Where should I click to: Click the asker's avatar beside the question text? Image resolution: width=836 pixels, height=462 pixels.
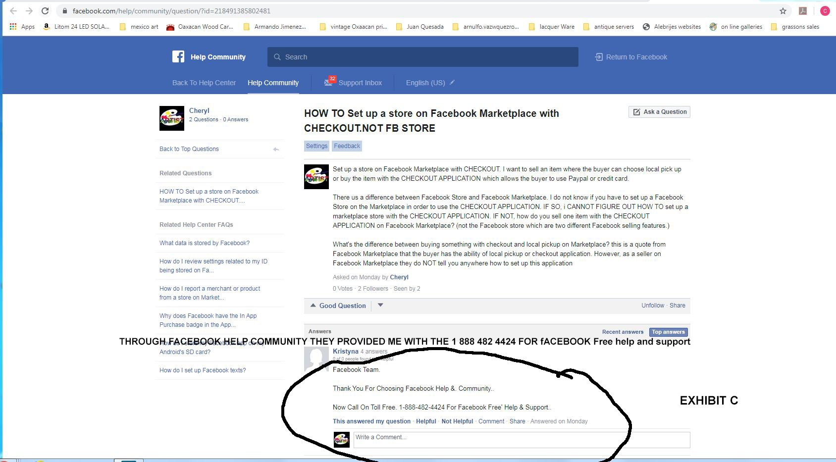point(316,177)
